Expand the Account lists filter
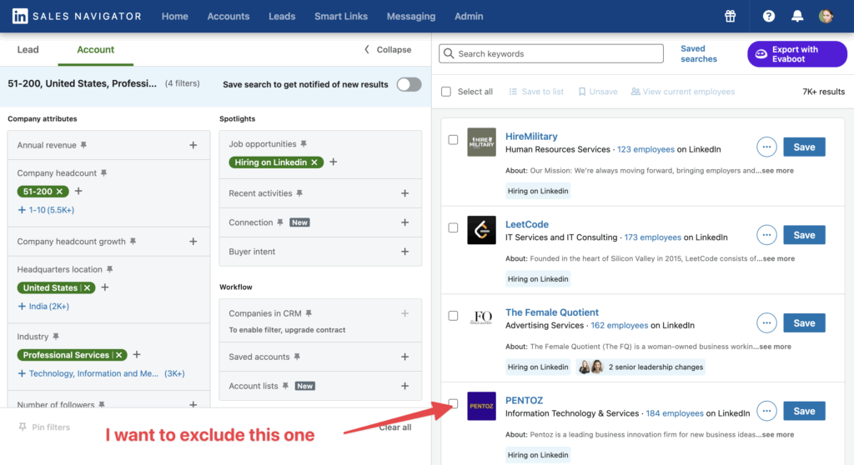 click(404, 386)
